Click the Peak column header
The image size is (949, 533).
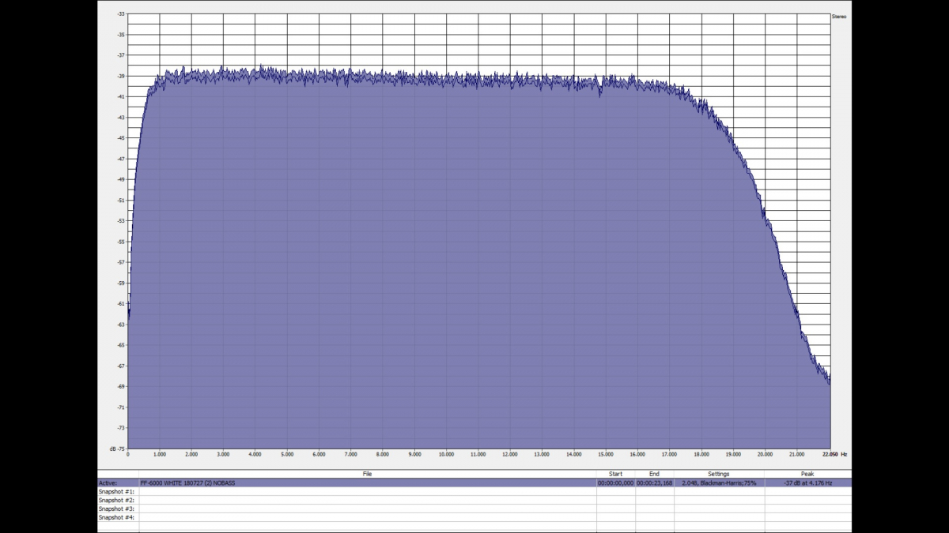click(x=807, y=474)
